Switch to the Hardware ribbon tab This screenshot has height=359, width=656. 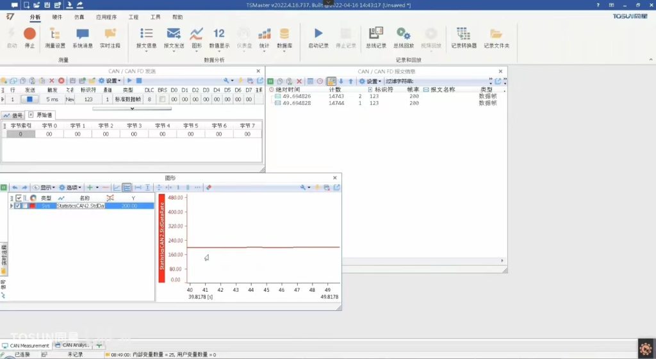pos(58,17)
